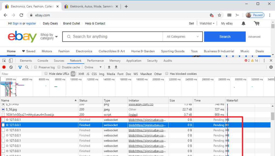This screenshot has height=156, width=275.
Task: Activate the DevTools inspect element tool
Action: tap(4, 61)
